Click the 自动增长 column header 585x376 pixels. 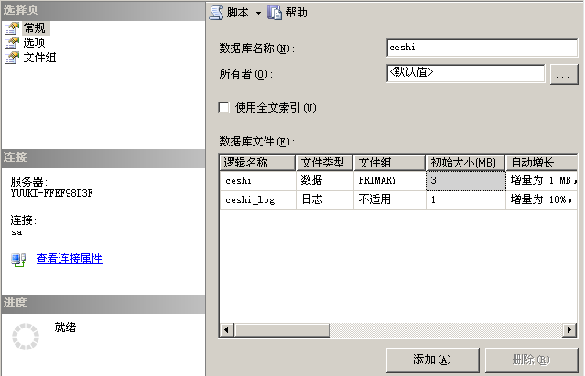click(x=541, y=163)
